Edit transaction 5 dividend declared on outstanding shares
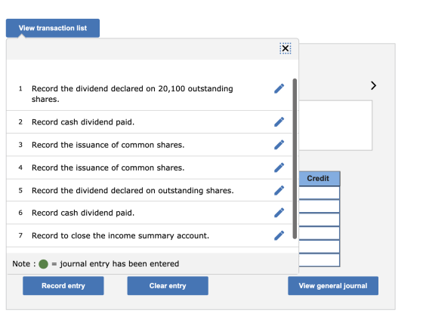The image size is (423, 335). click(279, 190)
